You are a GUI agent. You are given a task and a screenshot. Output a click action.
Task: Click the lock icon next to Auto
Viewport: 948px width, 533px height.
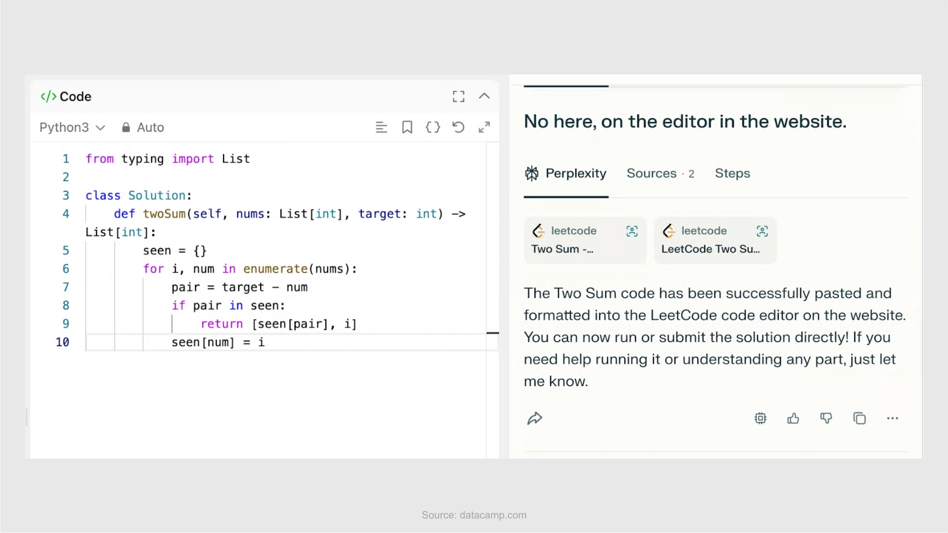pos(126,128)
